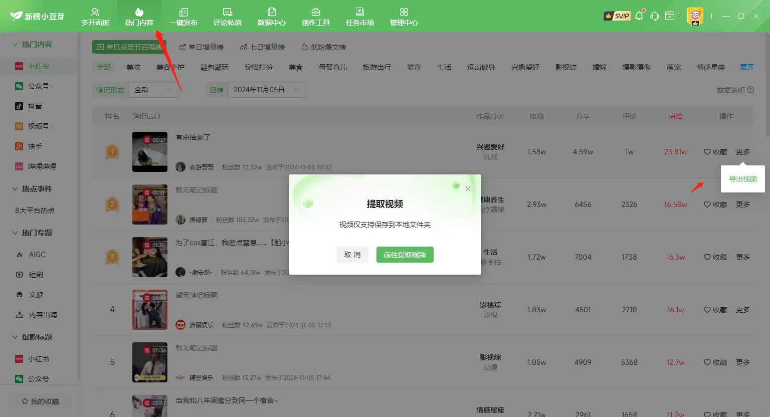Image resolution: width=770 pixels, height=417 pixels.
Task: Collapse the 热门内容 sidebar section
Action: (15, 45)
